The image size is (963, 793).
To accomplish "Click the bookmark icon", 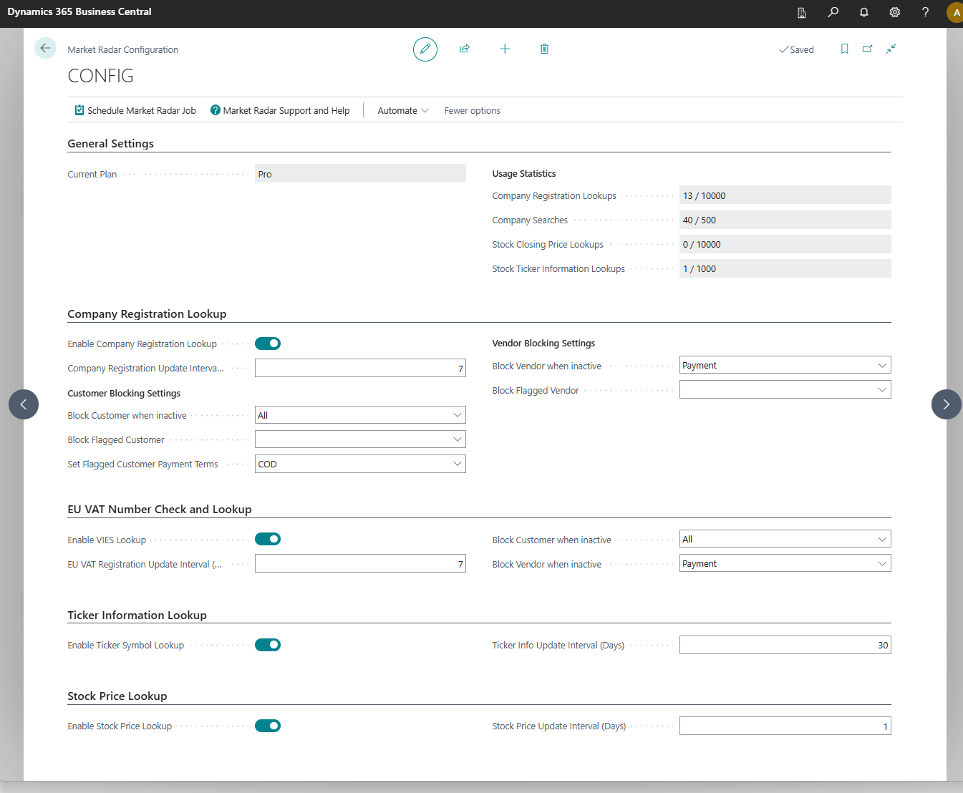I will (x=845, y=49).
